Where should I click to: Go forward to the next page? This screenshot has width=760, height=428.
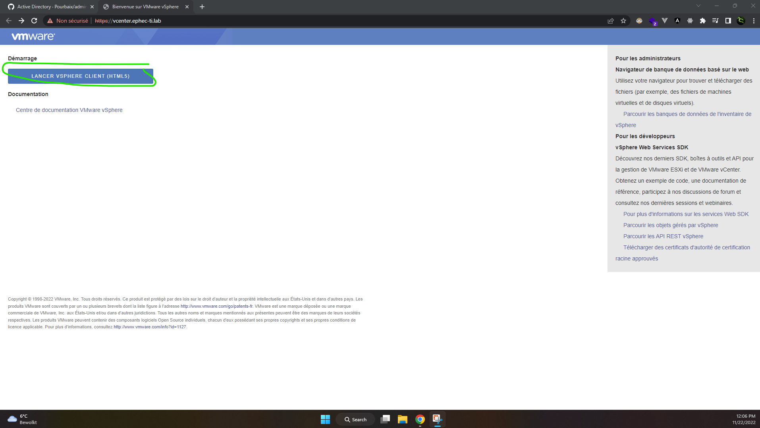21,21
